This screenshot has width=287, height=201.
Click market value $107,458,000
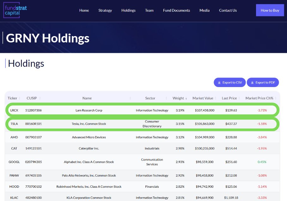(x=205, y=110)
